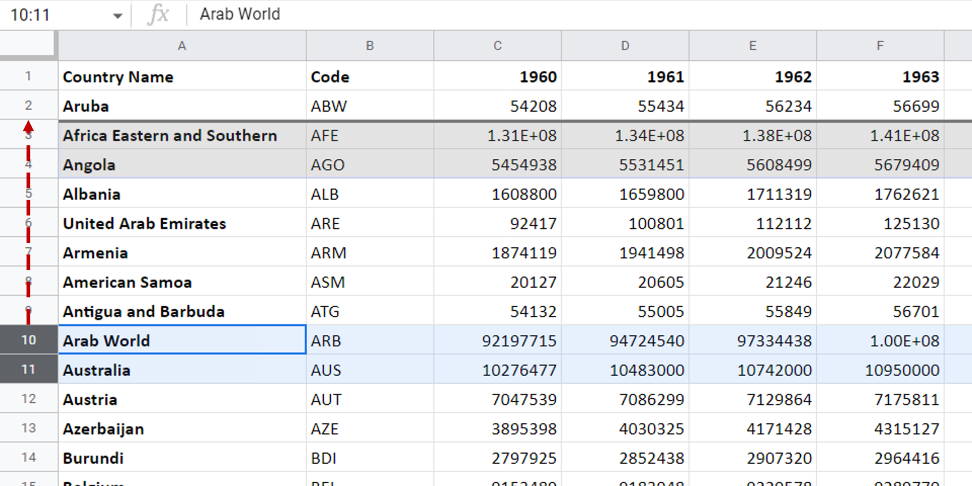Viewport: 972px width, 486px height.
Task: Click the Arab World cell in column A
Action: point(182,340)
